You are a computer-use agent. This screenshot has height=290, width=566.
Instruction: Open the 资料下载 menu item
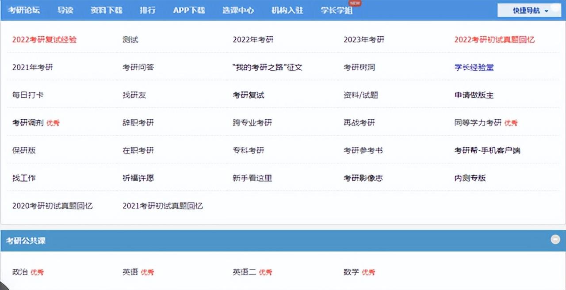click(x=107, y=10)
